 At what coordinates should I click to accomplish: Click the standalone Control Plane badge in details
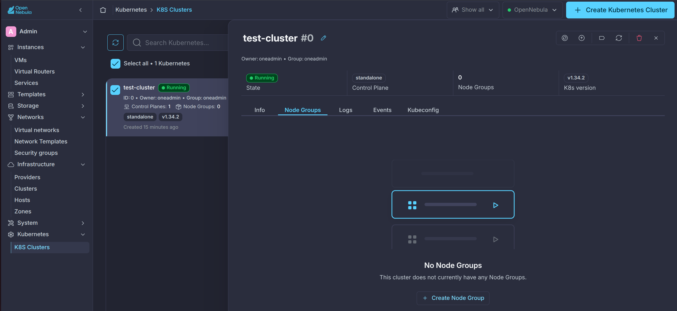(369, 78)
